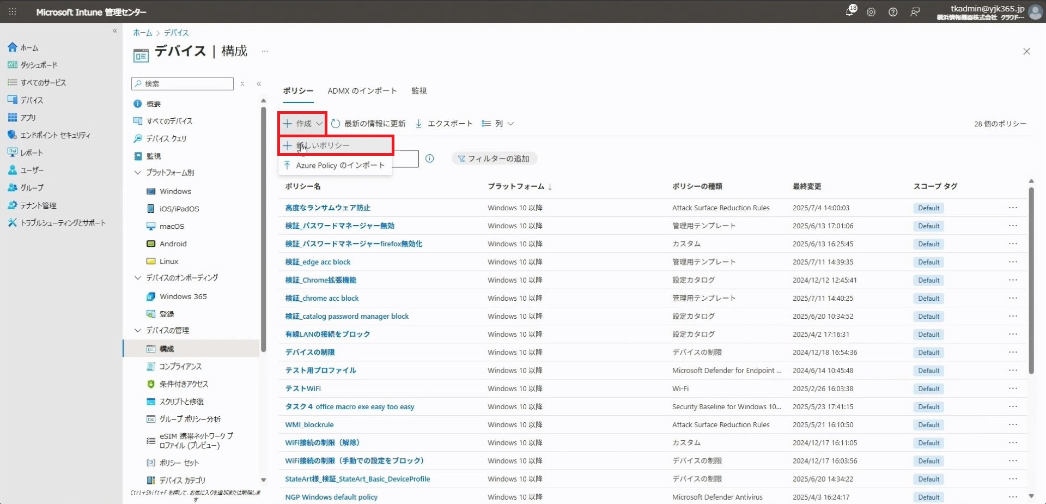The width and height of the screenshot is (1046, 504).
Task: Open the feedback icon in header
Action: coord(915,12)
